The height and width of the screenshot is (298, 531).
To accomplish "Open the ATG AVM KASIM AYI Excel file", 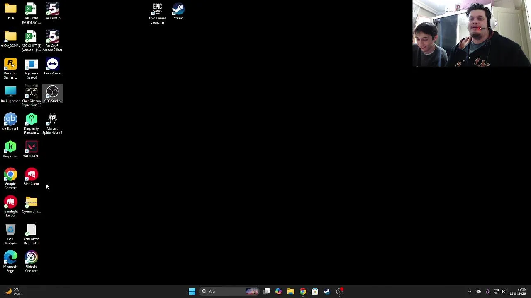I will [31, 13].
